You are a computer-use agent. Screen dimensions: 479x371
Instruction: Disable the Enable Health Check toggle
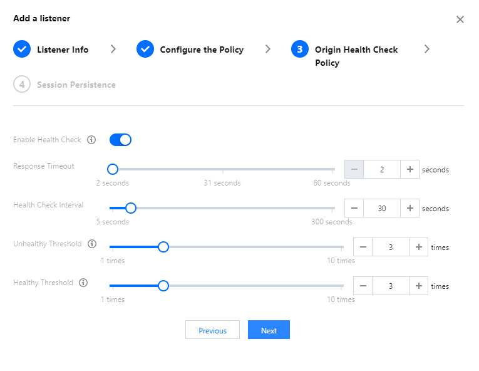pyautogui.click(x=120, y=140)
